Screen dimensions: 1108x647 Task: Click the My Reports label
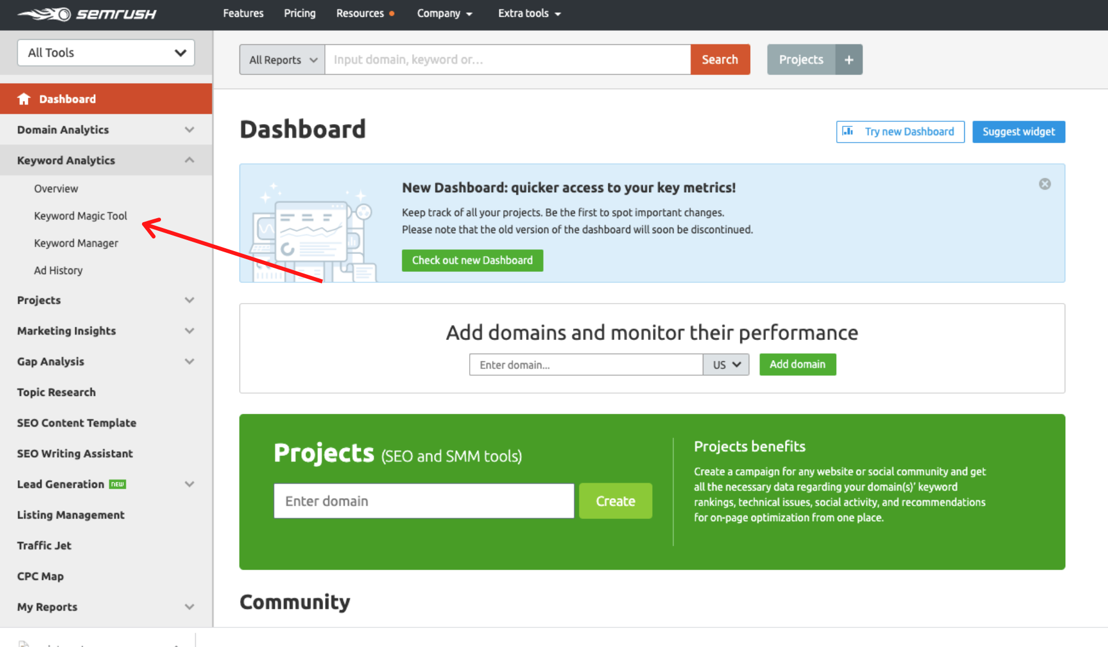(x=47, y=607)
